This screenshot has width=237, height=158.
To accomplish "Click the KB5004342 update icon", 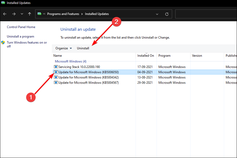I will click(x=56, y=77).
